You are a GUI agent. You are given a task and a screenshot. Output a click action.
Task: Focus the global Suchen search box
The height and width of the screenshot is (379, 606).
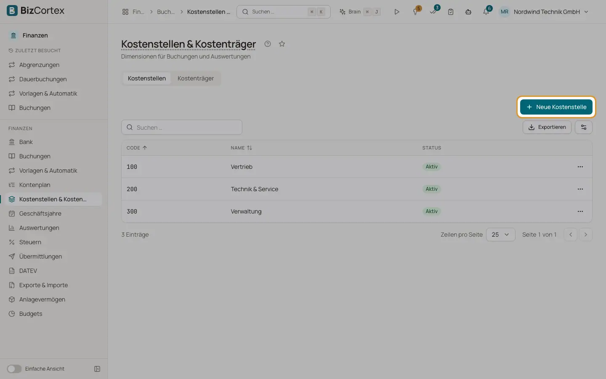click(x=284, y=12)
